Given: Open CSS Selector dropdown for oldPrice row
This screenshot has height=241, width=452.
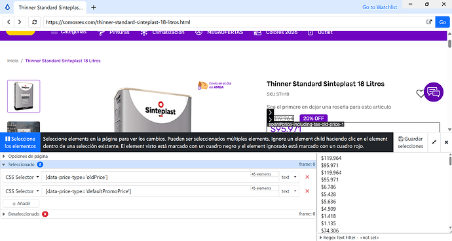Looking at the screenshot, I should tap(22, 177).
